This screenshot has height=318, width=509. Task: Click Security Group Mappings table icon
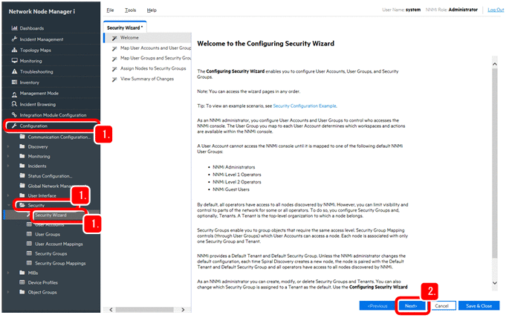[29, 263]
